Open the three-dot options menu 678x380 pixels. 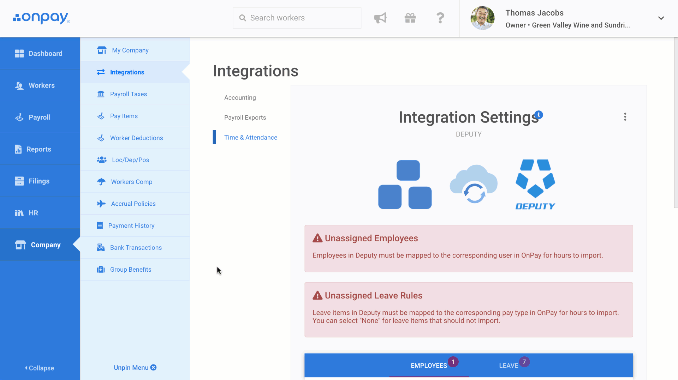pyautogui.click(x=625, y=117)
